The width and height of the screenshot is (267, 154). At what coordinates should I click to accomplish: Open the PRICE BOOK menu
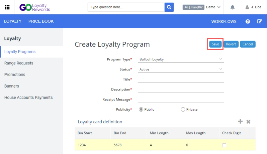(x=41, y=21)
